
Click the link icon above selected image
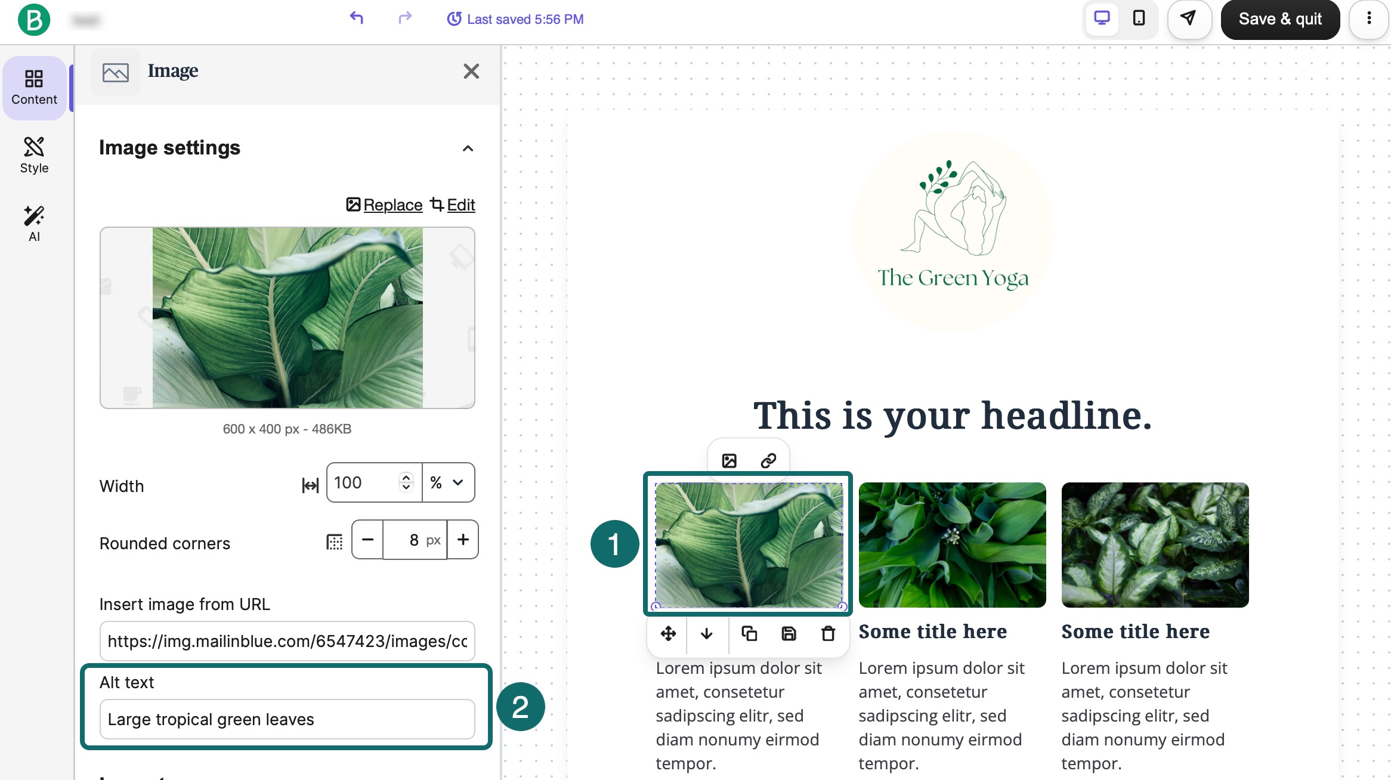click(768, 460)
